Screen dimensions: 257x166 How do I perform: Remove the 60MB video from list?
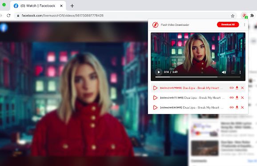[242, 108]
